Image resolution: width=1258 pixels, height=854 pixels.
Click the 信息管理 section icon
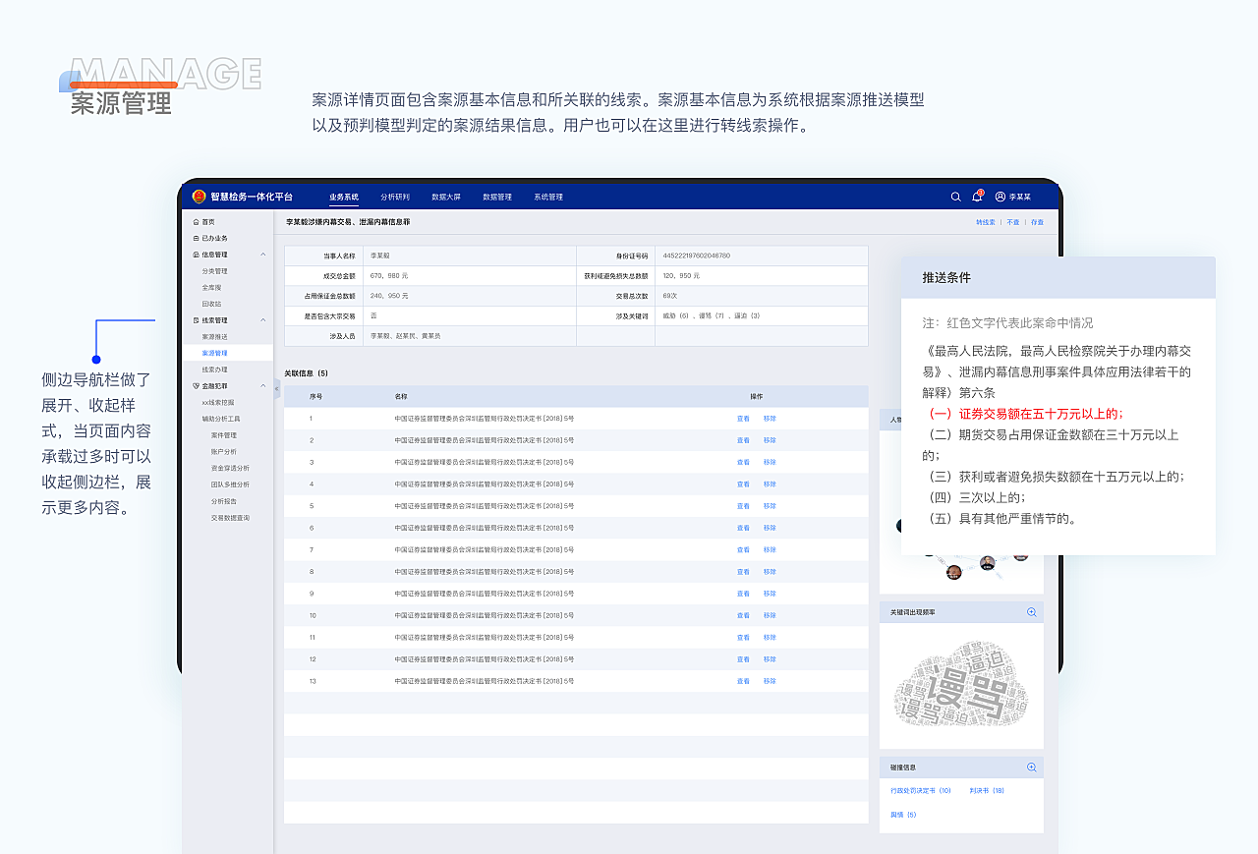click(x=196, y=255)
